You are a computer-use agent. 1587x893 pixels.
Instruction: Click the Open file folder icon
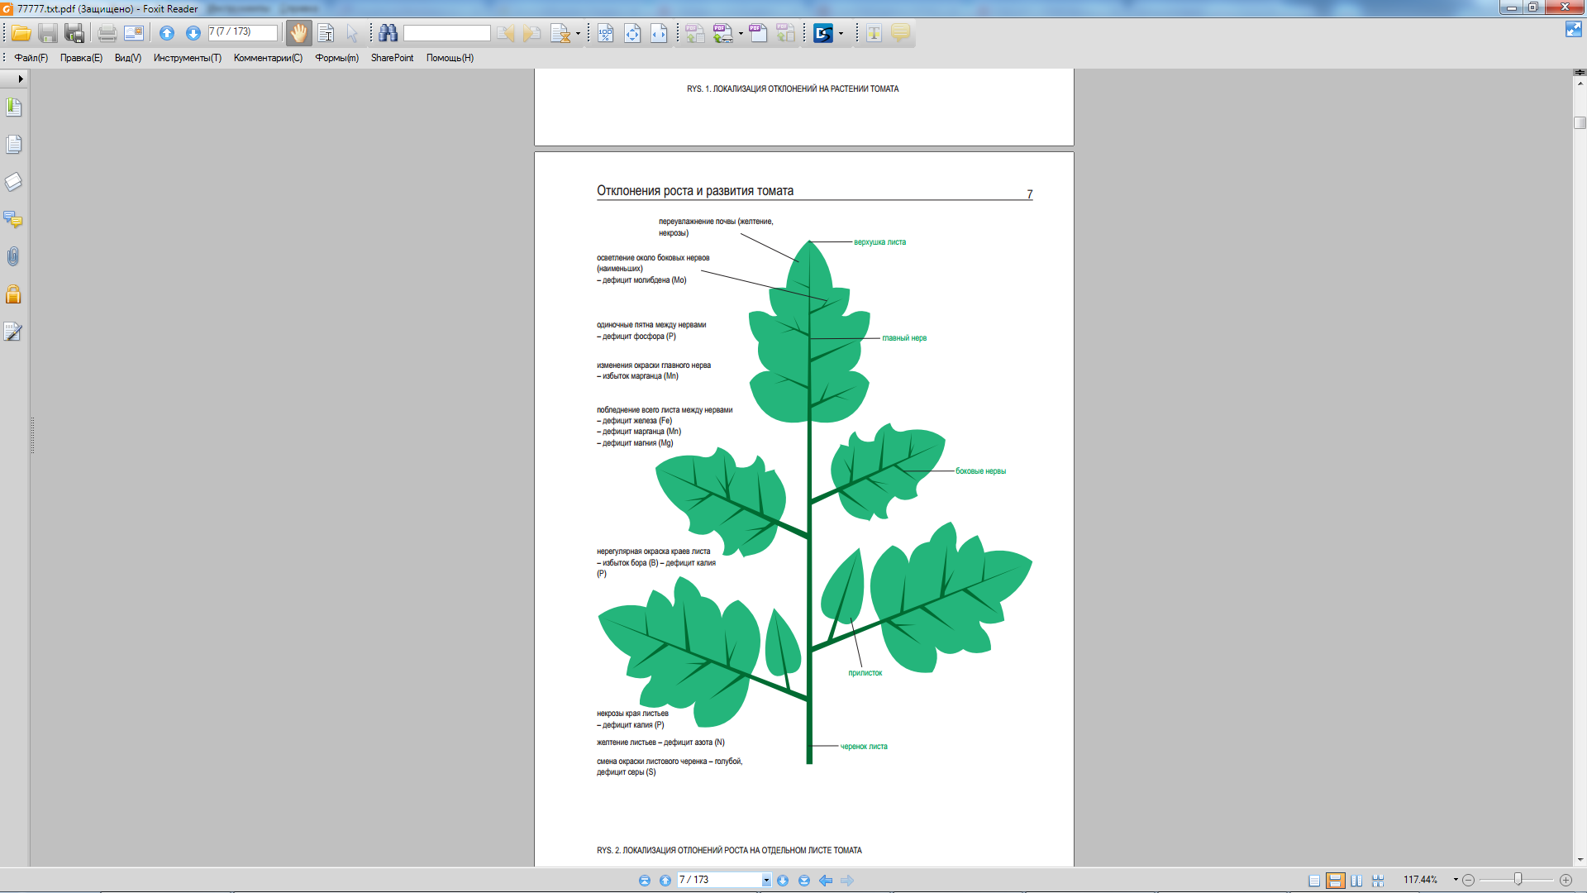click(x=21, y=33)
